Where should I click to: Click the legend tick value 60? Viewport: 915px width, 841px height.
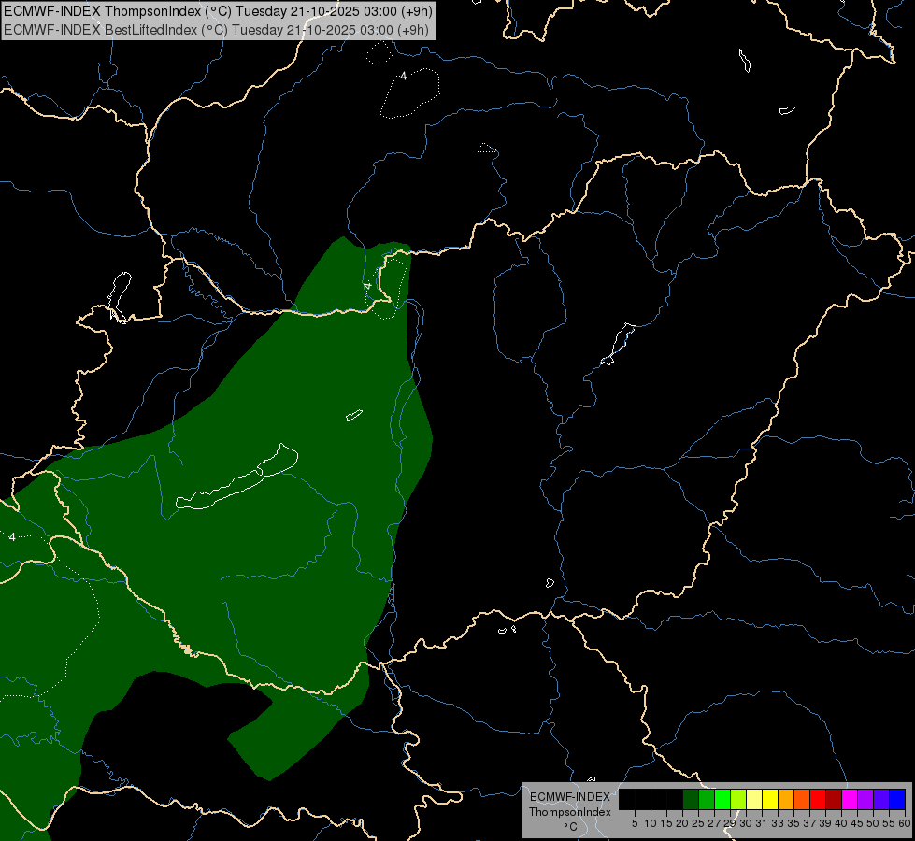(x=904, y=823)
